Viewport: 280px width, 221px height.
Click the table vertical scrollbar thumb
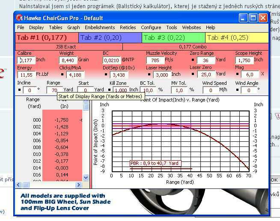(86, 107)
